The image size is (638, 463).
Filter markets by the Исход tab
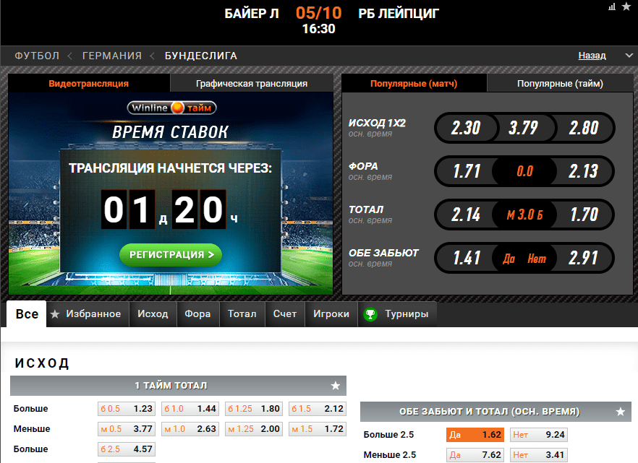click(x=153, y=314)
